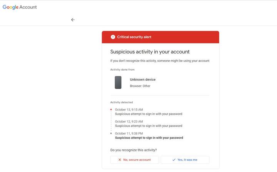
Task: Click the Unknown device label
Action: [x=143, y=79]
